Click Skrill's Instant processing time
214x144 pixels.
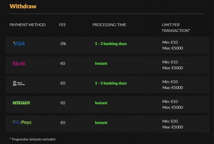pos(101,63)
